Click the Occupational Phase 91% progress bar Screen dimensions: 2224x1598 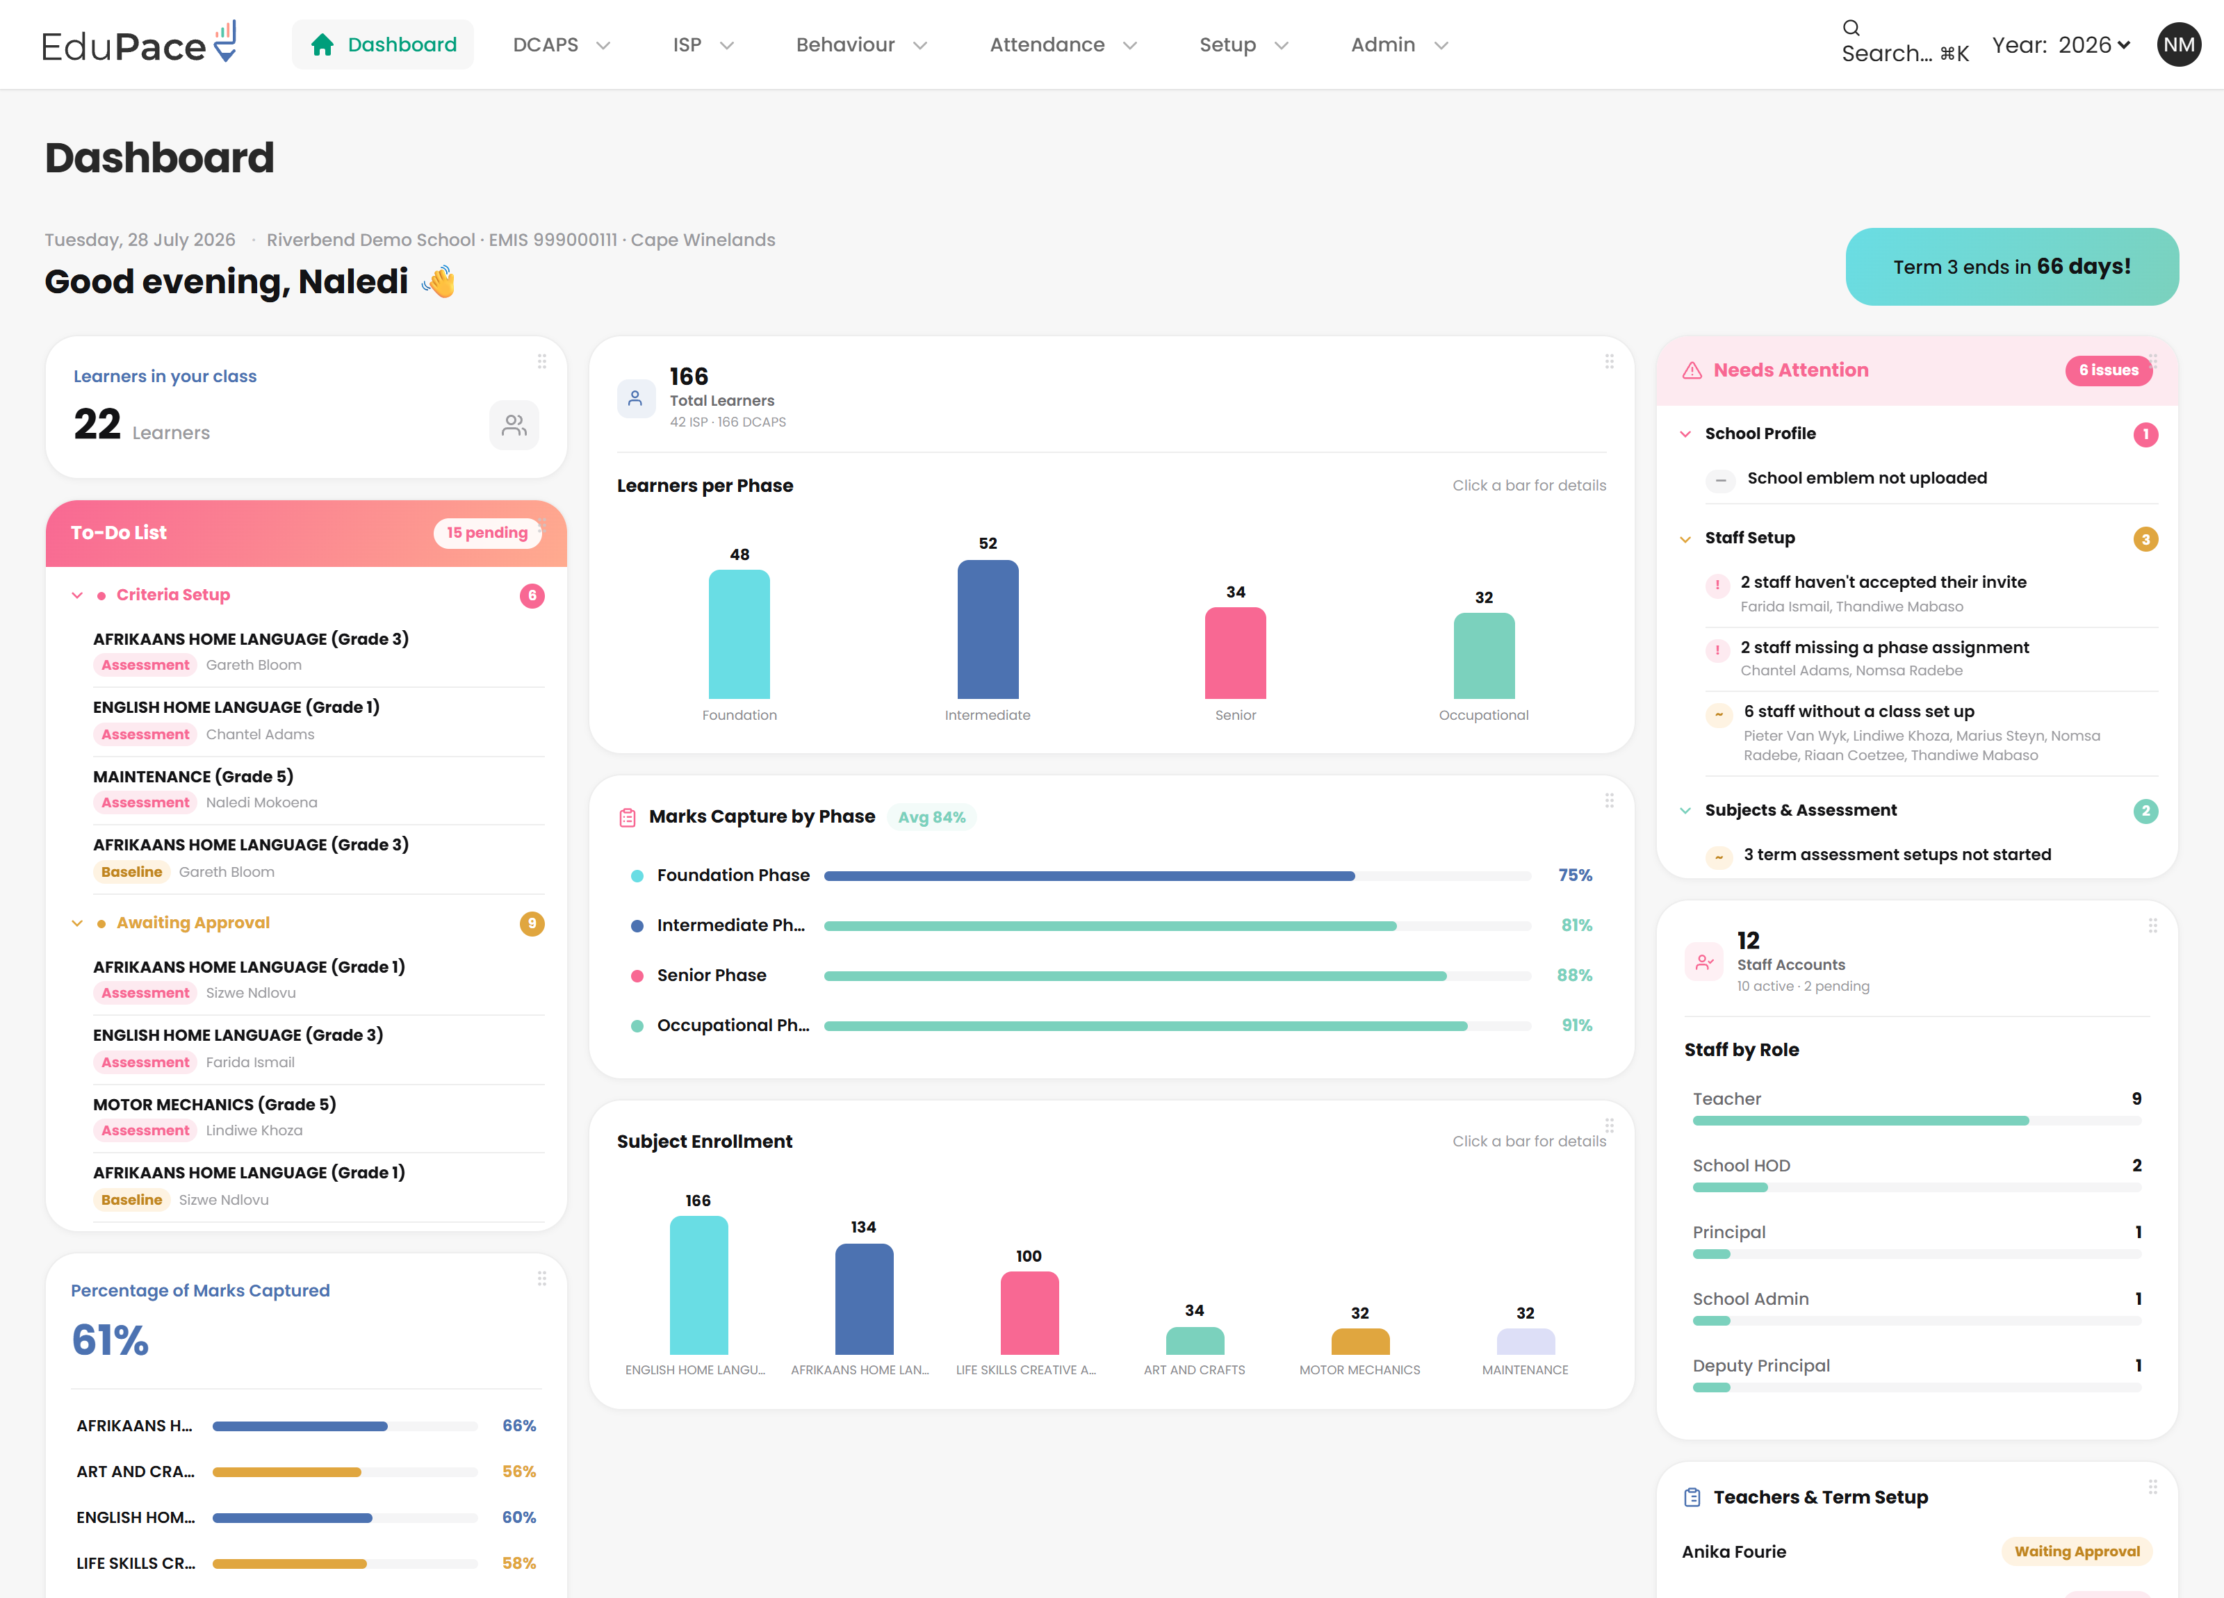[1178, 1025]
